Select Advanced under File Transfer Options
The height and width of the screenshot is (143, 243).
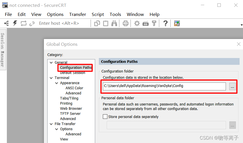tap(73, 134)
